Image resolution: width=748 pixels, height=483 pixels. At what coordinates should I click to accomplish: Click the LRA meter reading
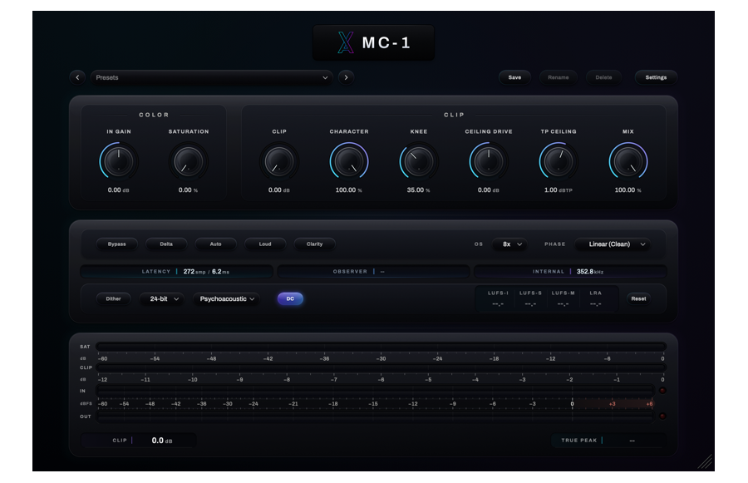595,303
